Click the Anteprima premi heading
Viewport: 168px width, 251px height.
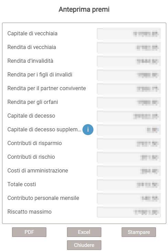click(84, 10)
